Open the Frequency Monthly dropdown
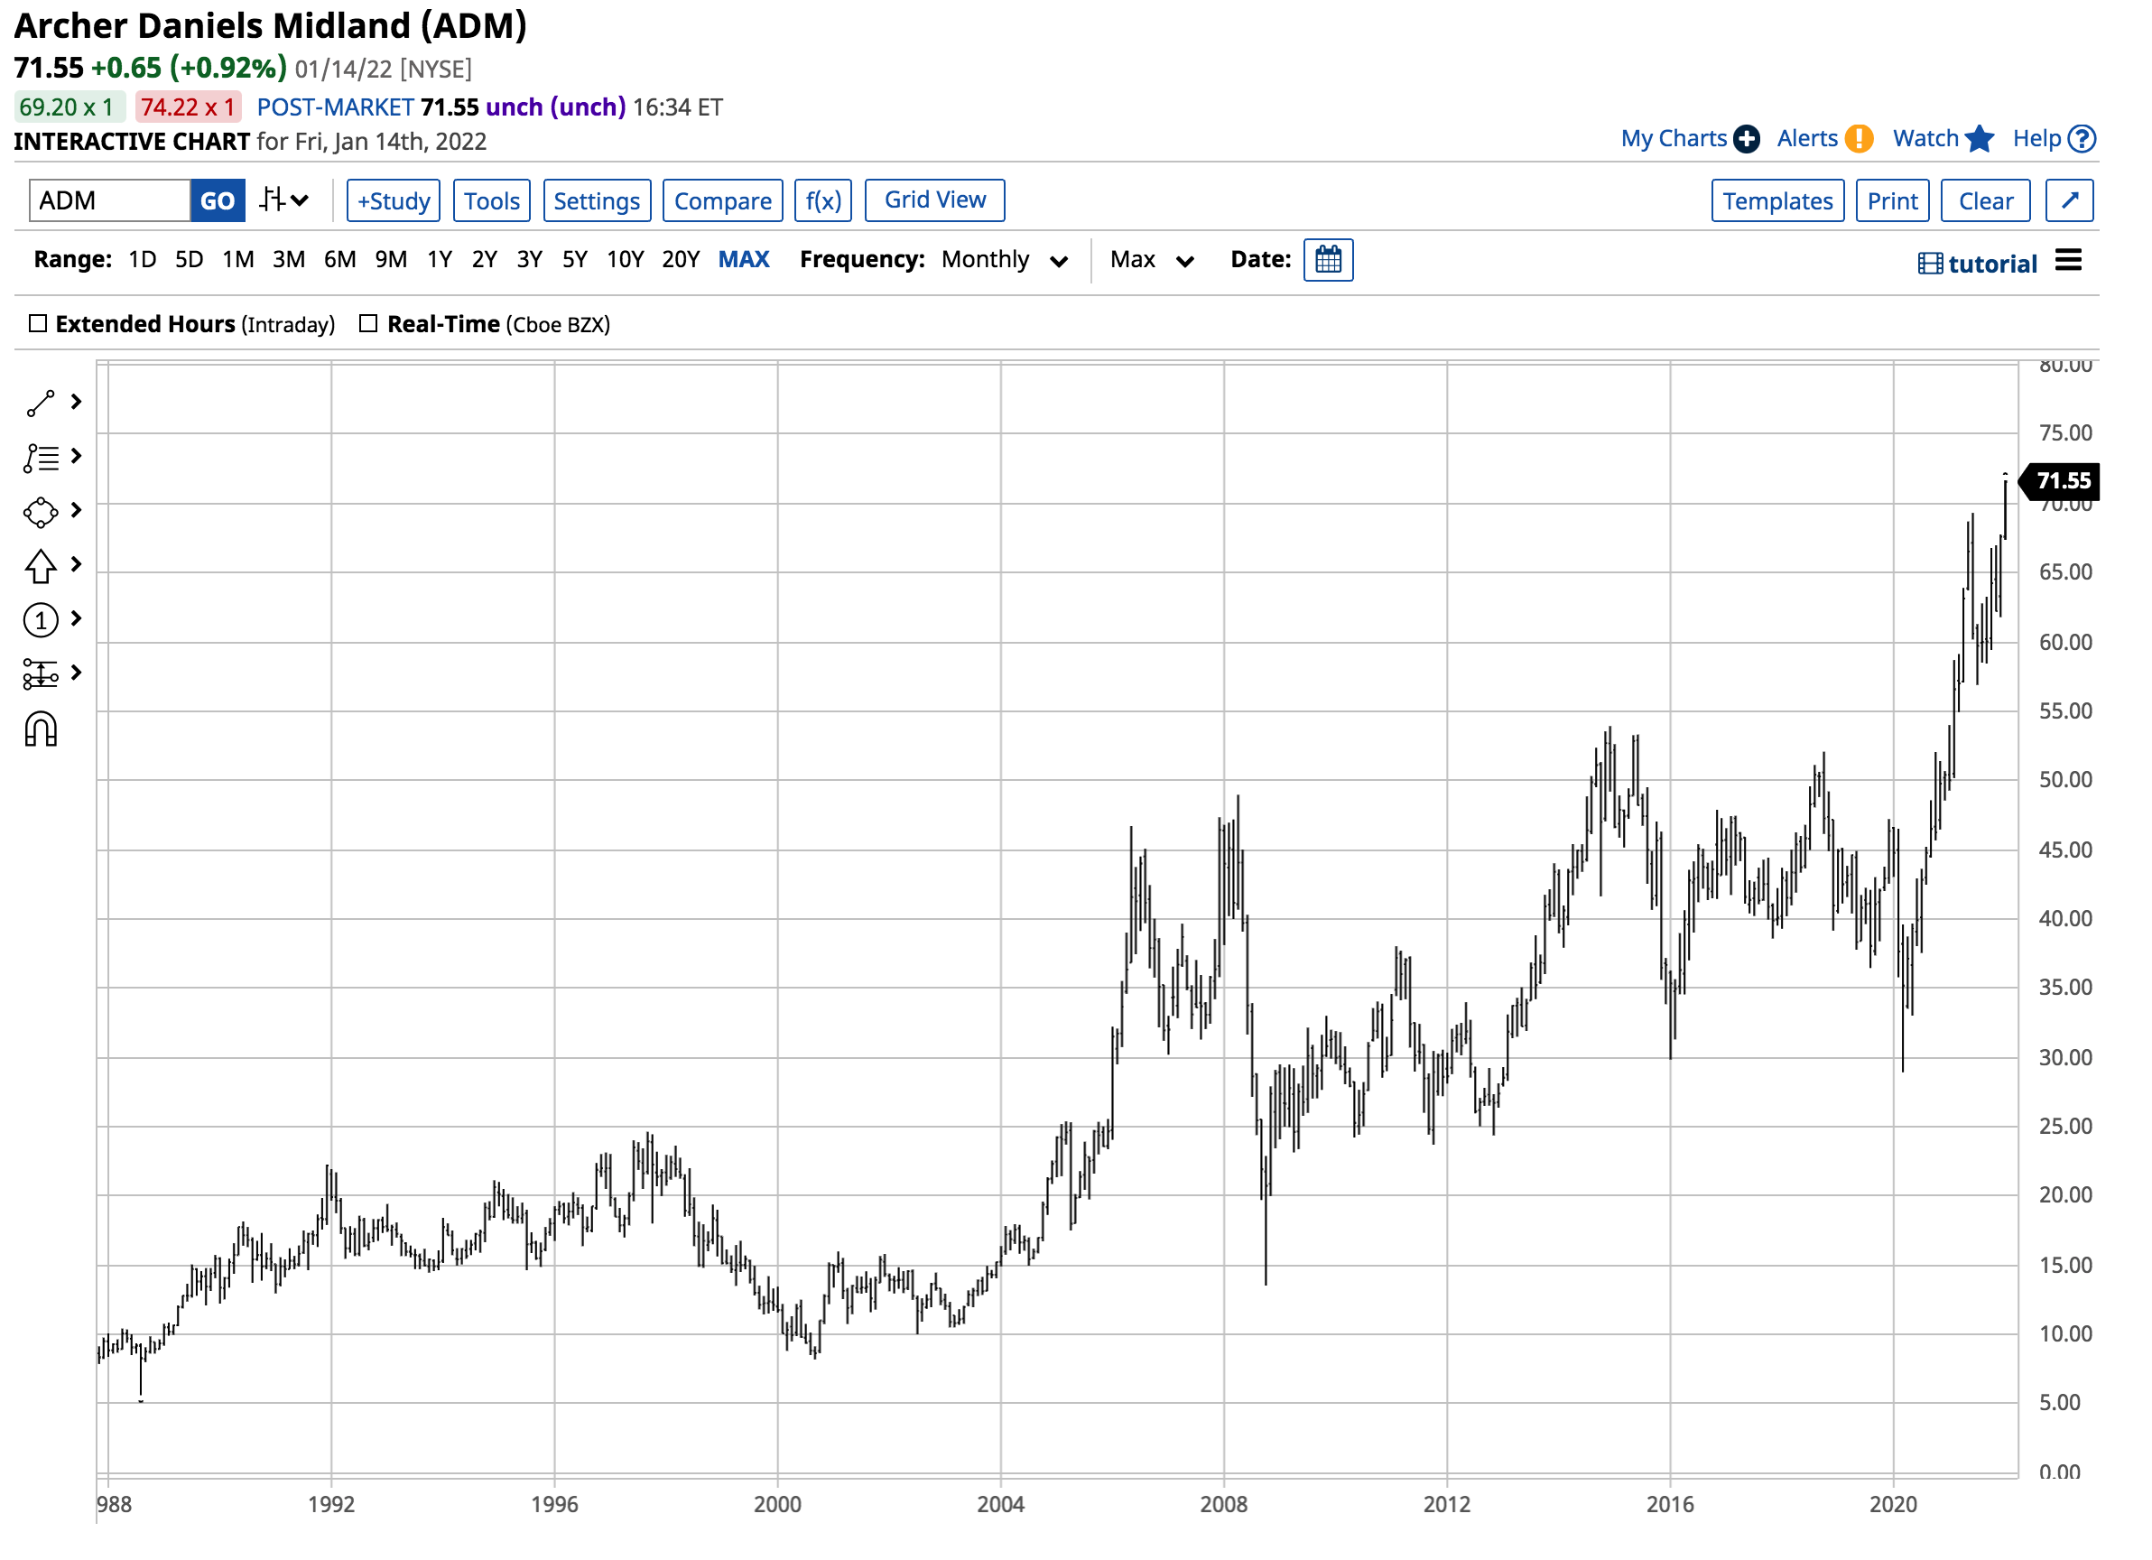This screenshot has height=1560, width=2152. point(1006,261)
